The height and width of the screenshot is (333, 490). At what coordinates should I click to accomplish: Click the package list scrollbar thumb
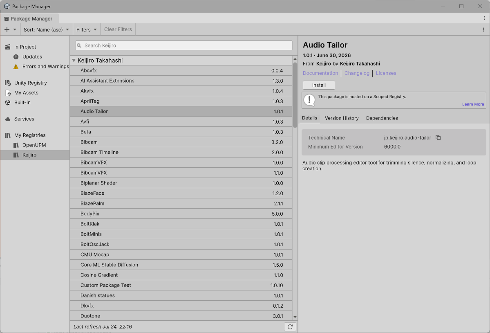coord(295,95)
